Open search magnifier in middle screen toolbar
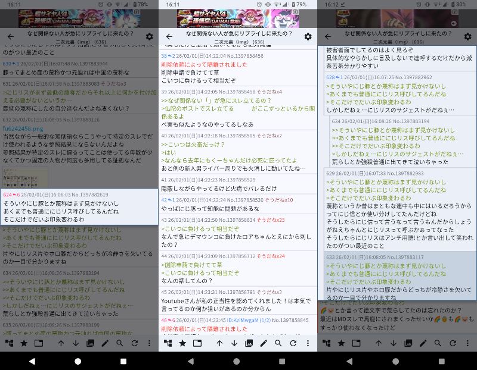The height and width of the screenshot is (370, 477). pos(278,343)
